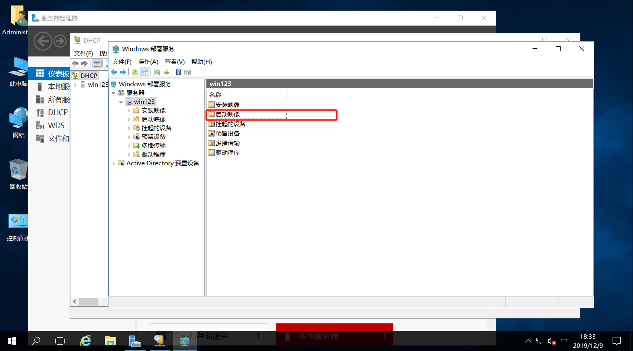Image resolution: width=633 pixels, height=351 pixels.
Task: Expand 多播传输 in the tree
Action: coord(129,146)
